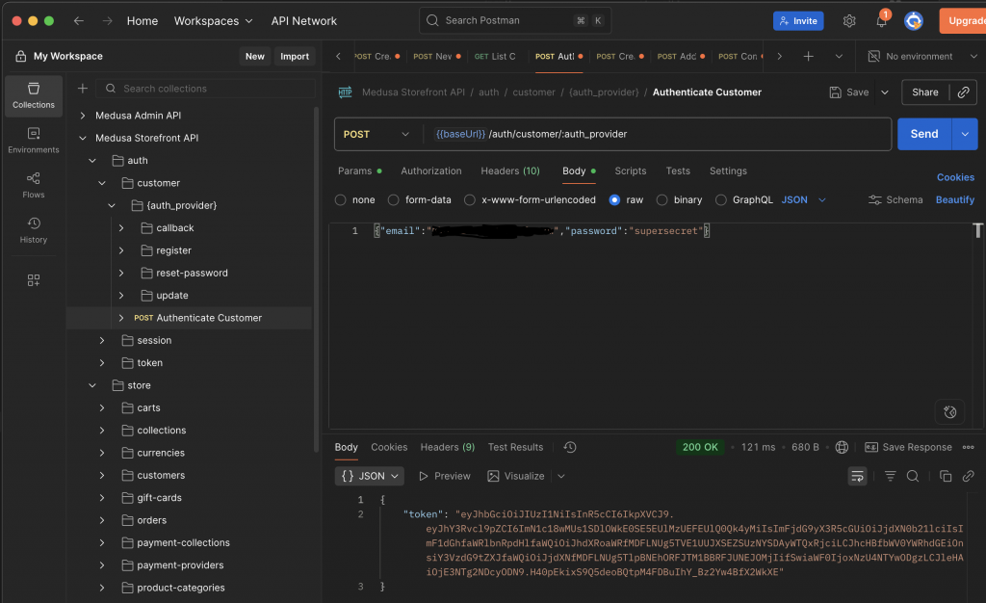Open Postman settings gear icon
The width and height of the screenshot is (986, 603).
849,21
